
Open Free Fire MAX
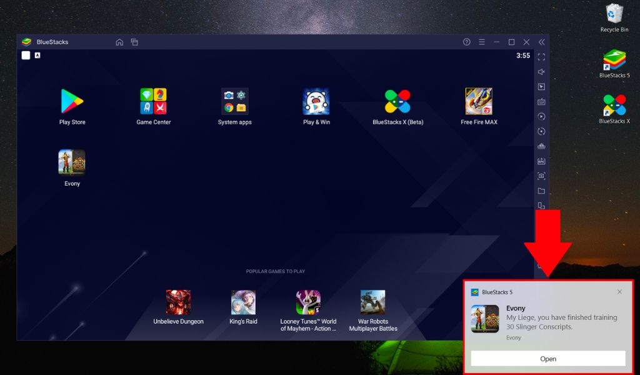point(478,100)
